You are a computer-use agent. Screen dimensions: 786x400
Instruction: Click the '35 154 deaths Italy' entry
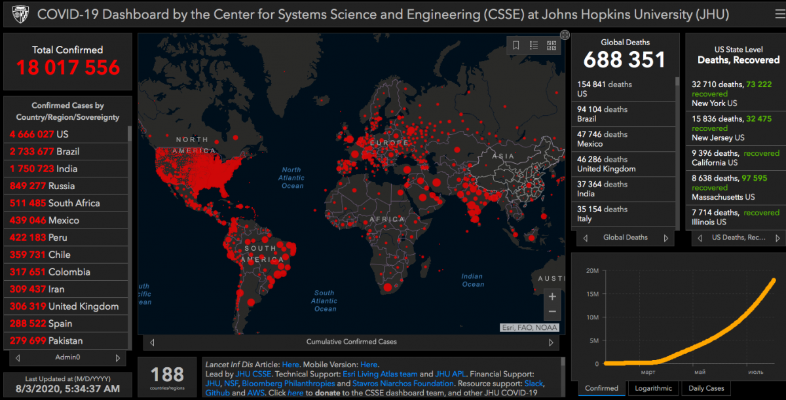pyautogui.click(x=624, y=213)
